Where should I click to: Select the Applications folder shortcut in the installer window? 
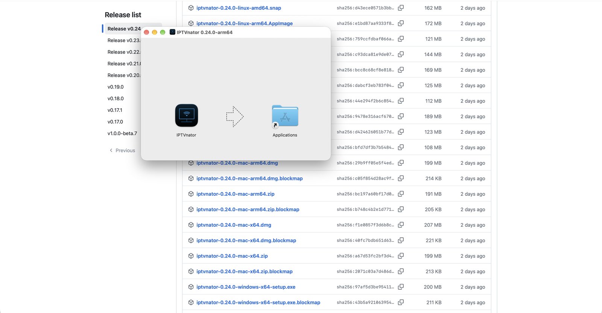285,116
